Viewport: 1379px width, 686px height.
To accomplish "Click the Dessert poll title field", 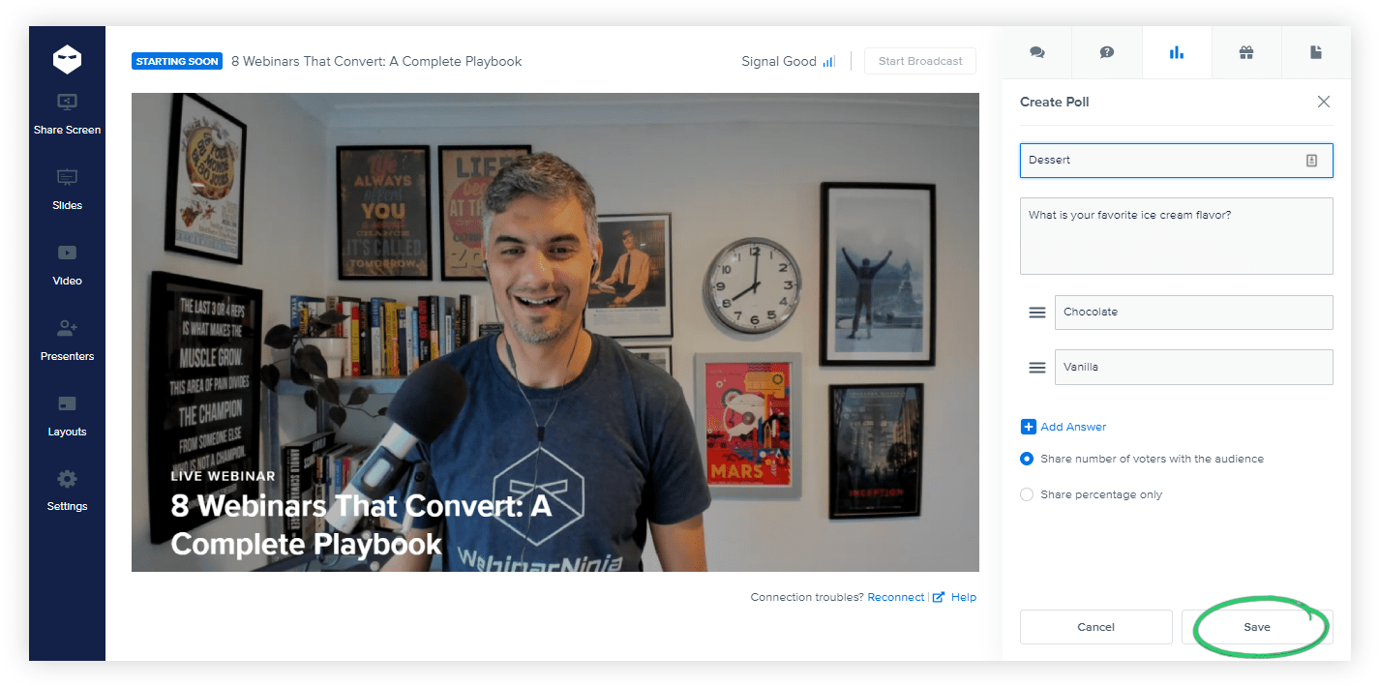I will (1161, 161).
